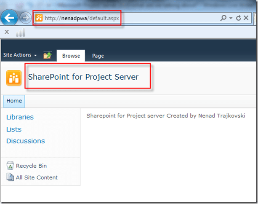Screen dimensions: 258x204
Task: Switch to the Page ribbon tab
Action: 98,56
